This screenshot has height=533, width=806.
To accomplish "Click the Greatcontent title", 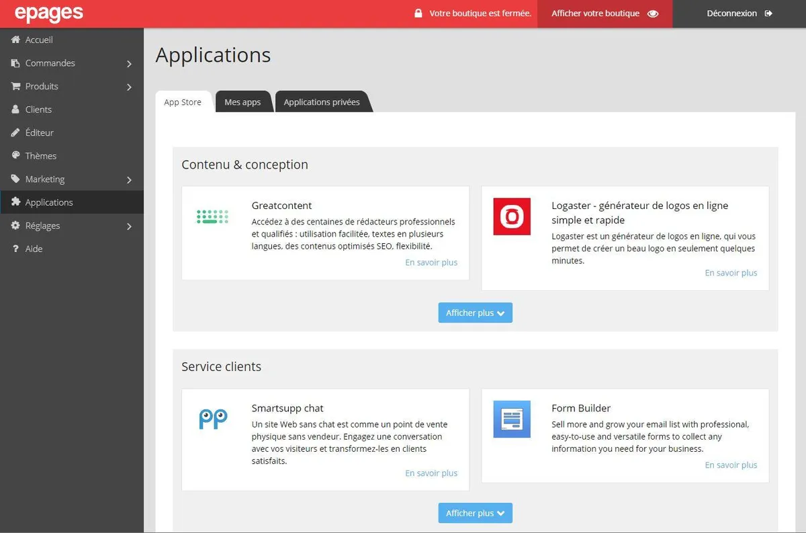I will 281,206.
